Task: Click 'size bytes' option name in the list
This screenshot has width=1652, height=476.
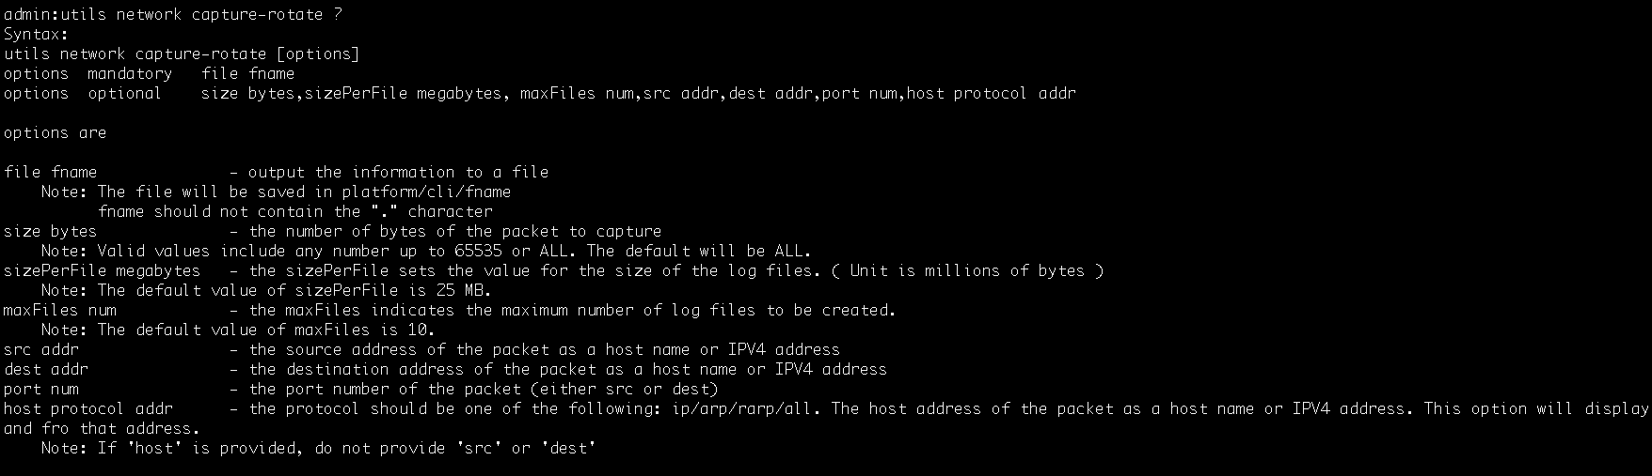Action: pyautogui.click(x=50, y=231)
